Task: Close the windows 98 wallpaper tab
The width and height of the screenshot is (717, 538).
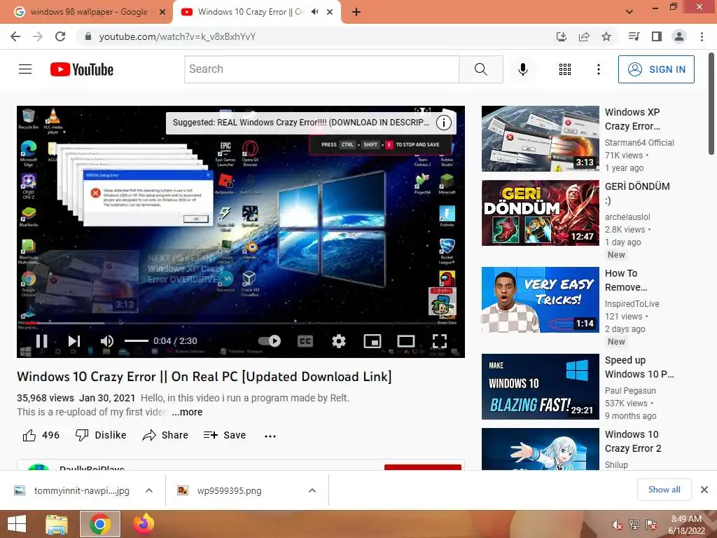Action: pyautogui.click(x=162, y=13)
